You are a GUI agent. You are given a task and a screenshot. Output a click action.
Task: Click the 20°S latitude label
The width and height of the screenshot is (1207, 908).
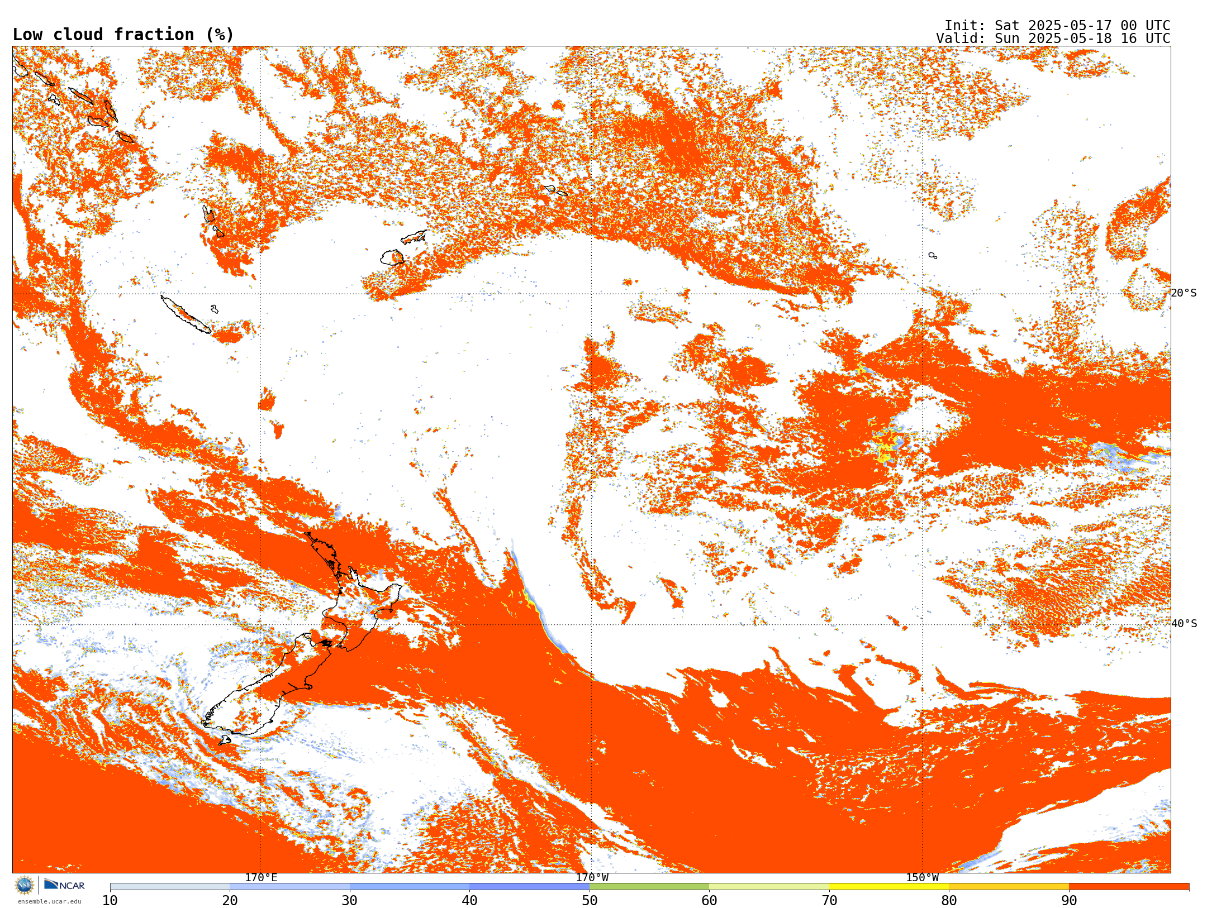pyautogui.click(x=1184, y=293)
